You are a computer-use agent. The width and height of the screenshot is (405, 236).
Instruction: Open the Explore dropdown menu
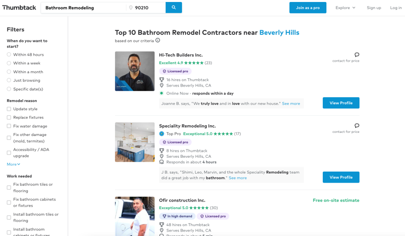click(x=345, y=8)
